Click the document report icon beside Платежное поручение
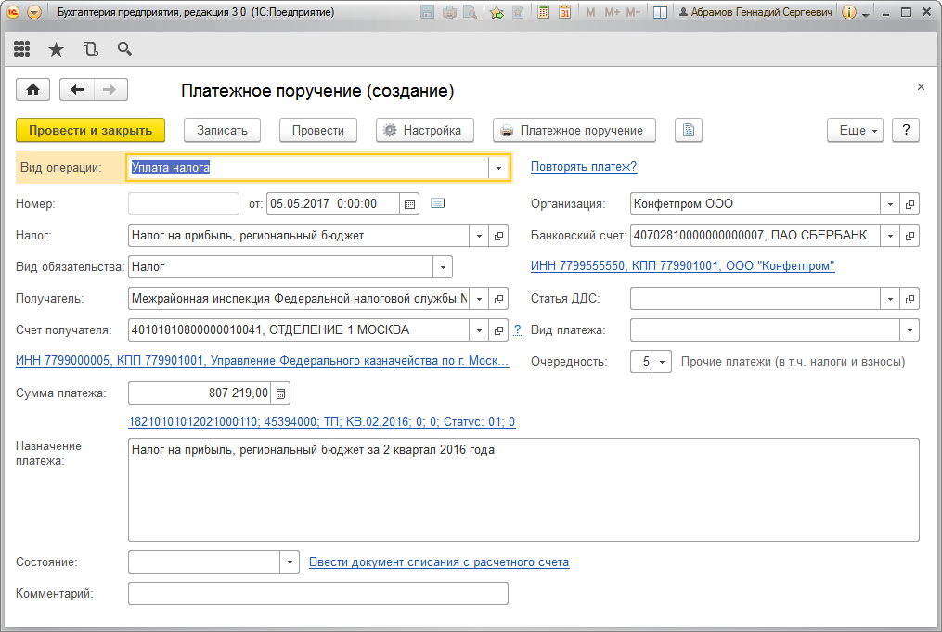 689,130
